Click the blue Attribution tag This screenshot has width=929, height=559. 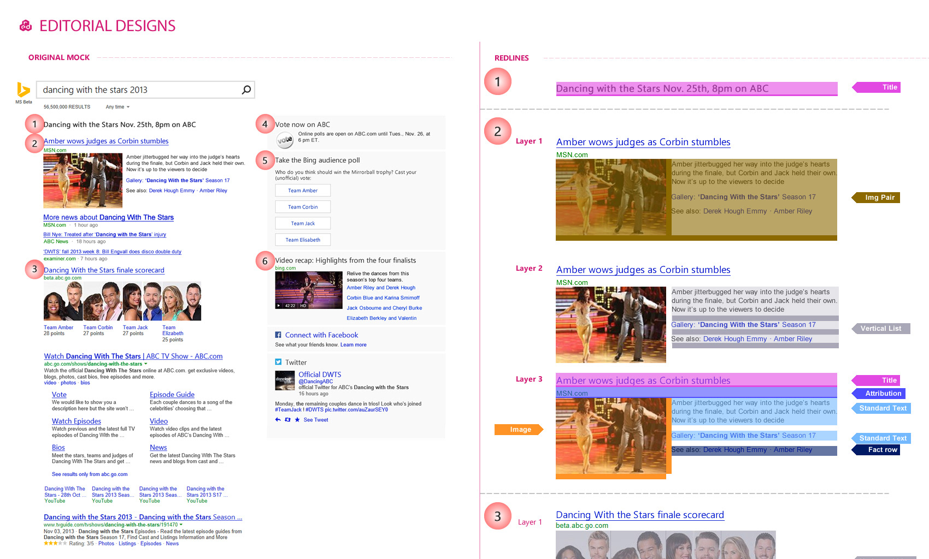click(878, 394)
